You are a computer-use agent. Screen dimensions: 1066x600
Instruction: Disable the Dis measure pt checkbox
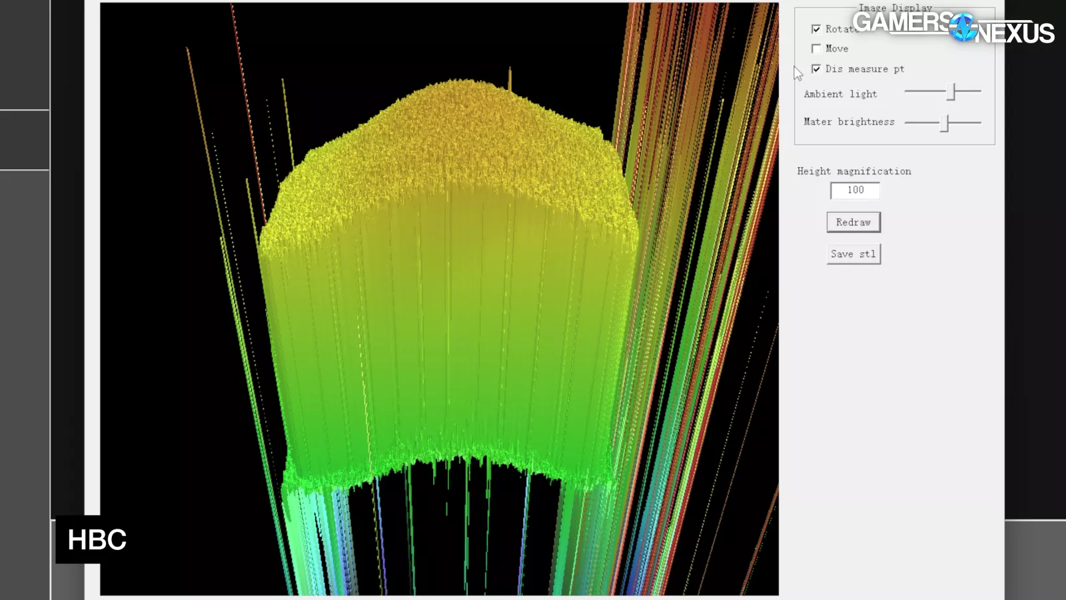tap(816, 69)
